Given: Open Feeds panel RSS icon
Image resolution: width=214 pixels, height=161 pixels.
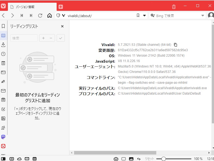Looking at the screenshot, I should point(3,118).
